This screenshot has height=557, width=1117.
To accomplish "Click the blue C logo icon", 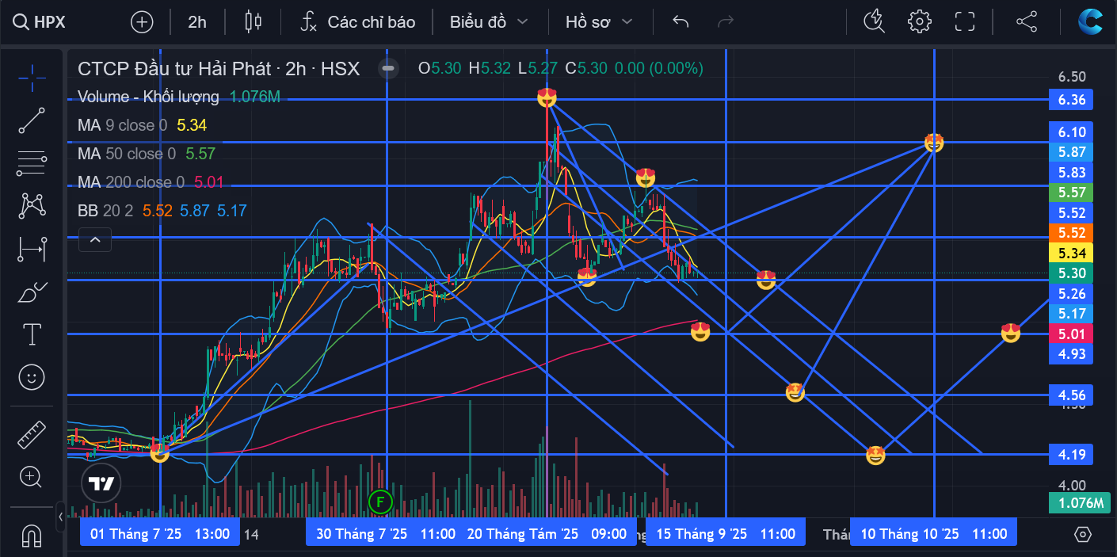I will [1090, 22].
